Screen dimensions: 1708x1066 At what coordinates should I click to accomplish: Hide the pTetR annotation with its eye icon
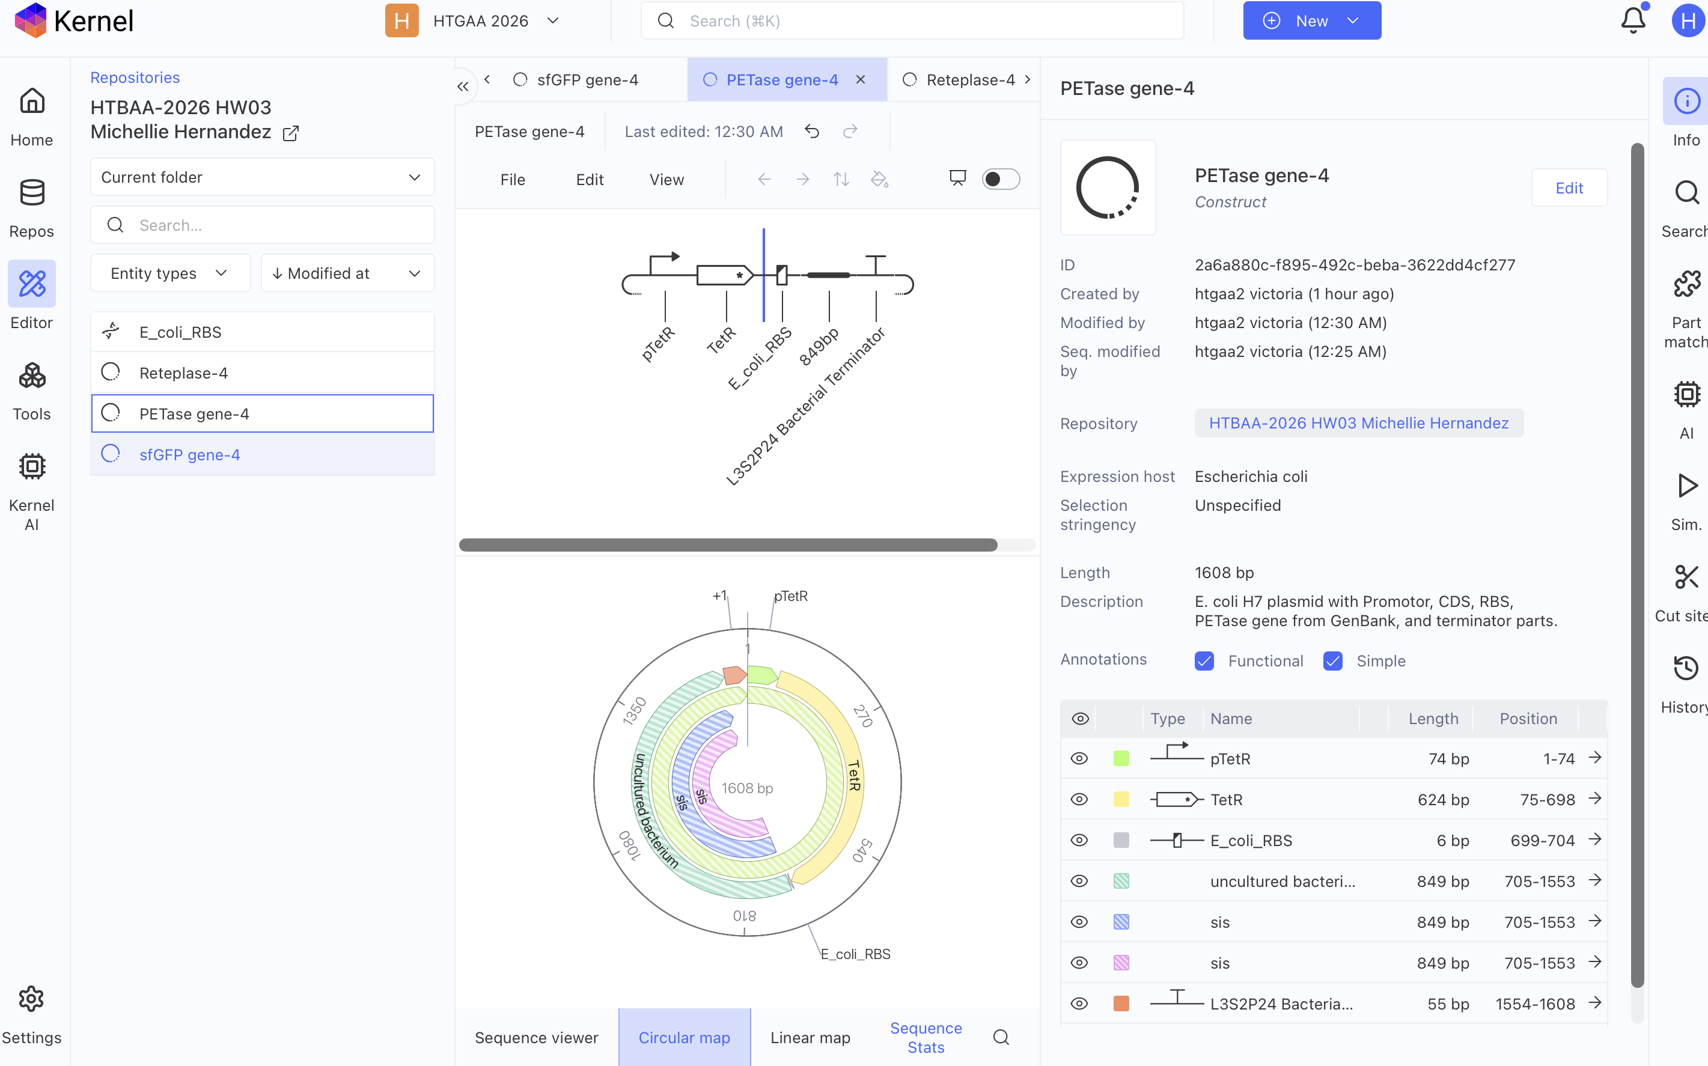1079,758
